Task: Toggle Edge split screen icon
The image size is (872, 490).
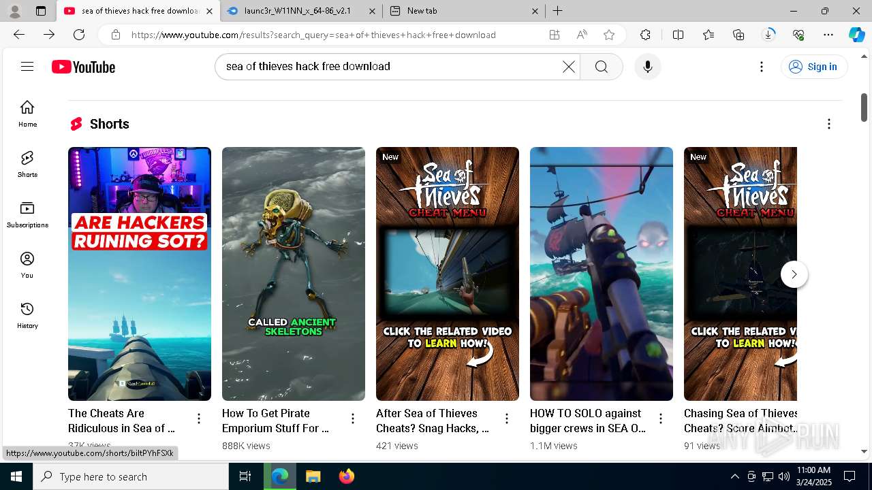Action: pos(678,35)
